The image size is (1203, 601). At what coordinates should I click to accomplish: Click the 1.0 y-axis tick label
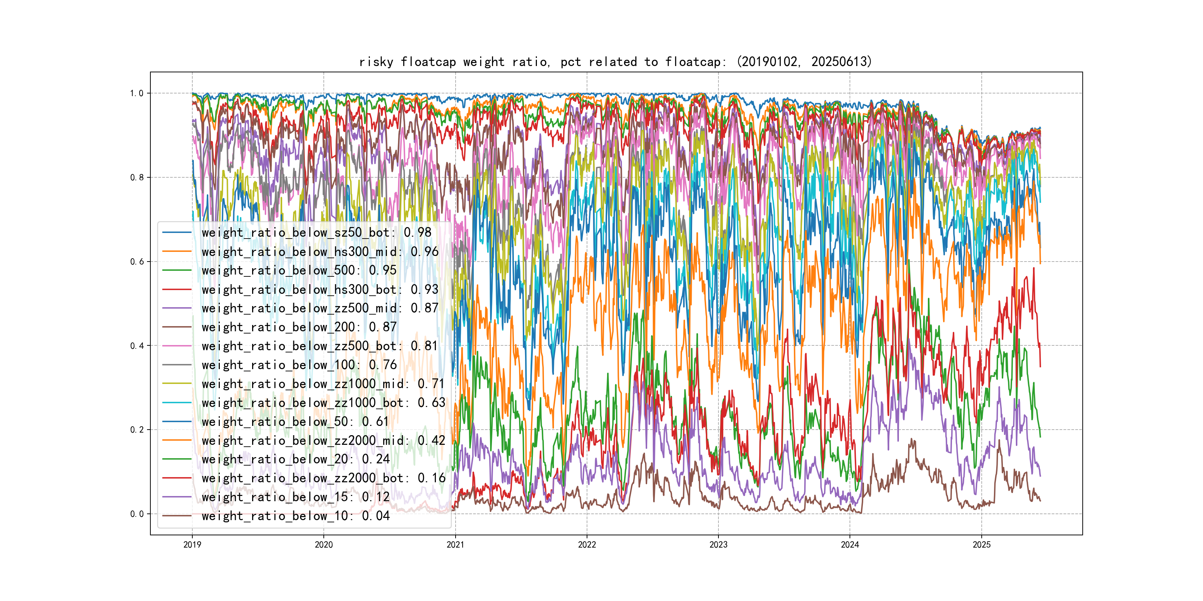click(x=137, y=93)
